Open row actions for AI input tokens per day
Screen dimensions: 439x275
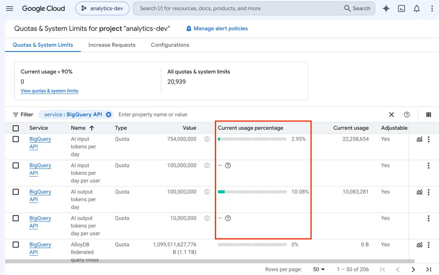429,139
